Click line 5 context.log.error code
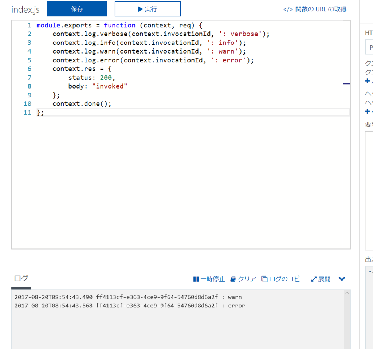 click(x=153, y=60)
